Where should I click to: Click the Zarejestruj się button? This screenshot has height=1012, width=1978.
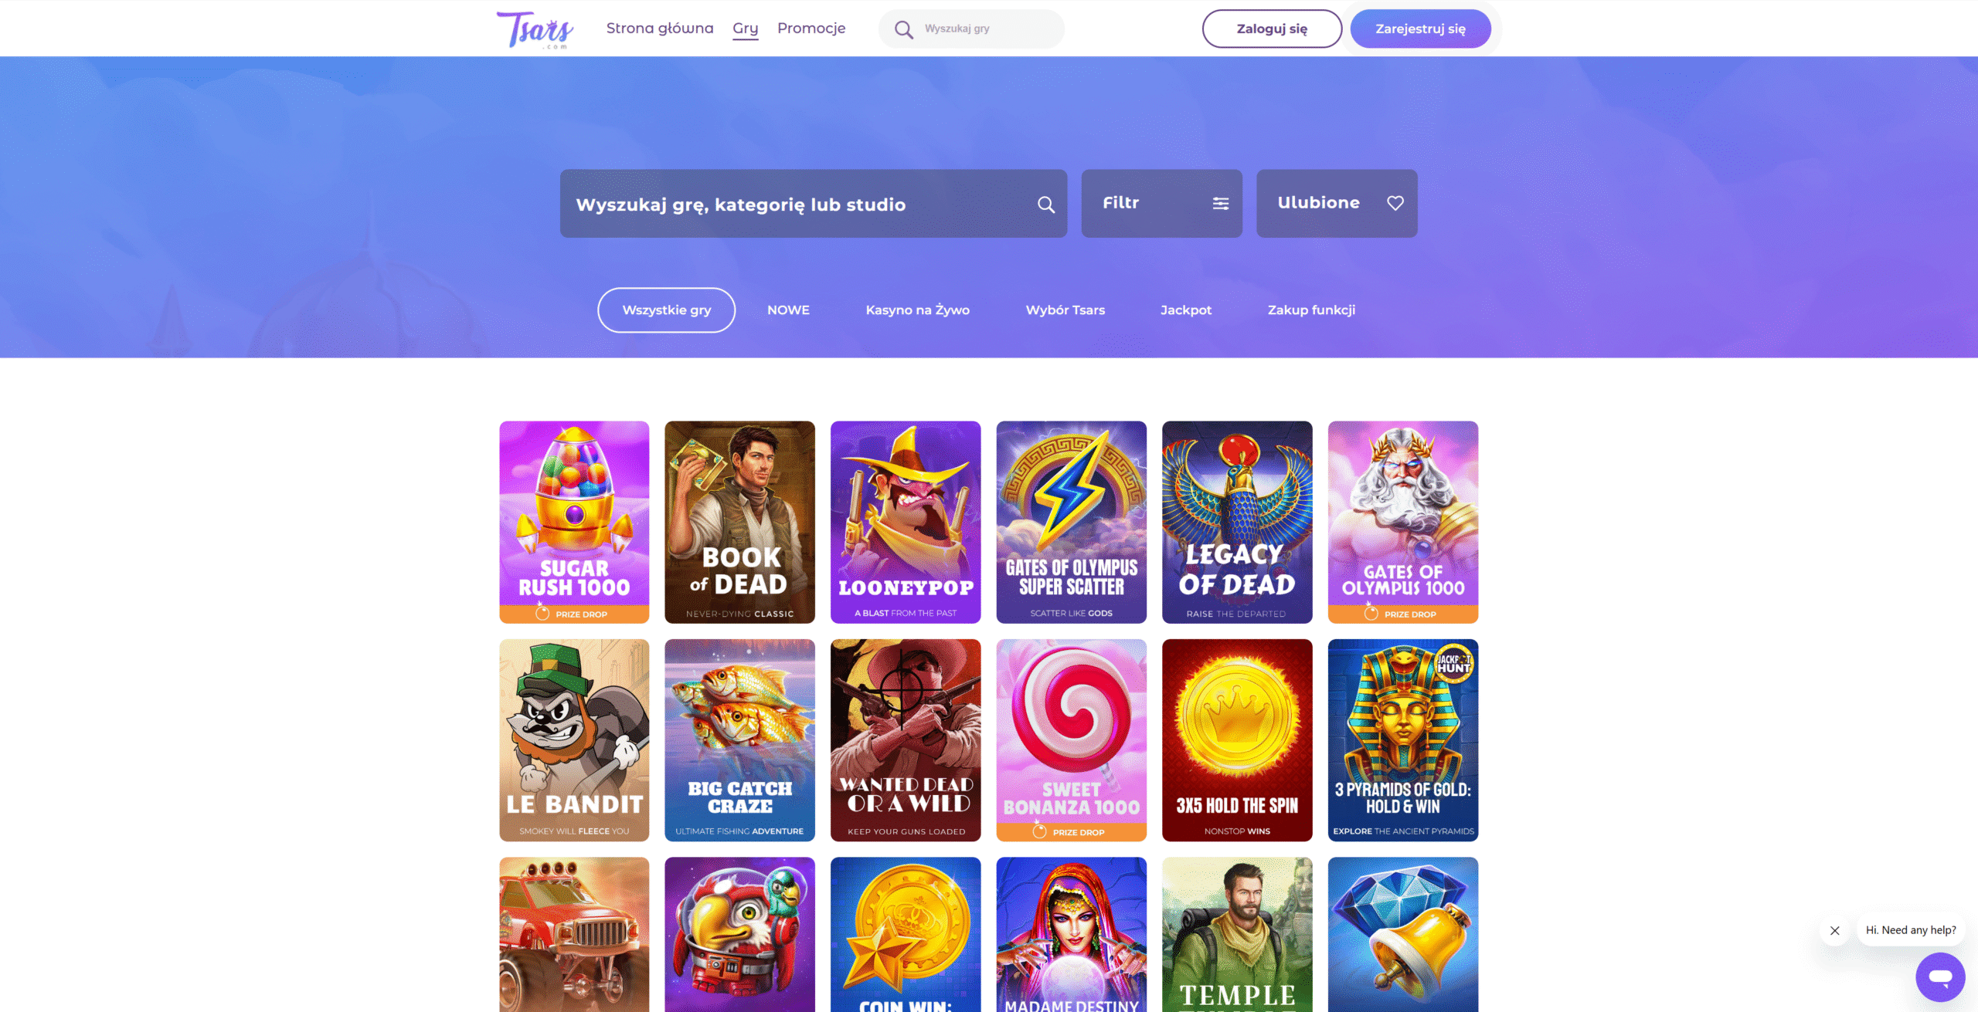point(1420,29)
